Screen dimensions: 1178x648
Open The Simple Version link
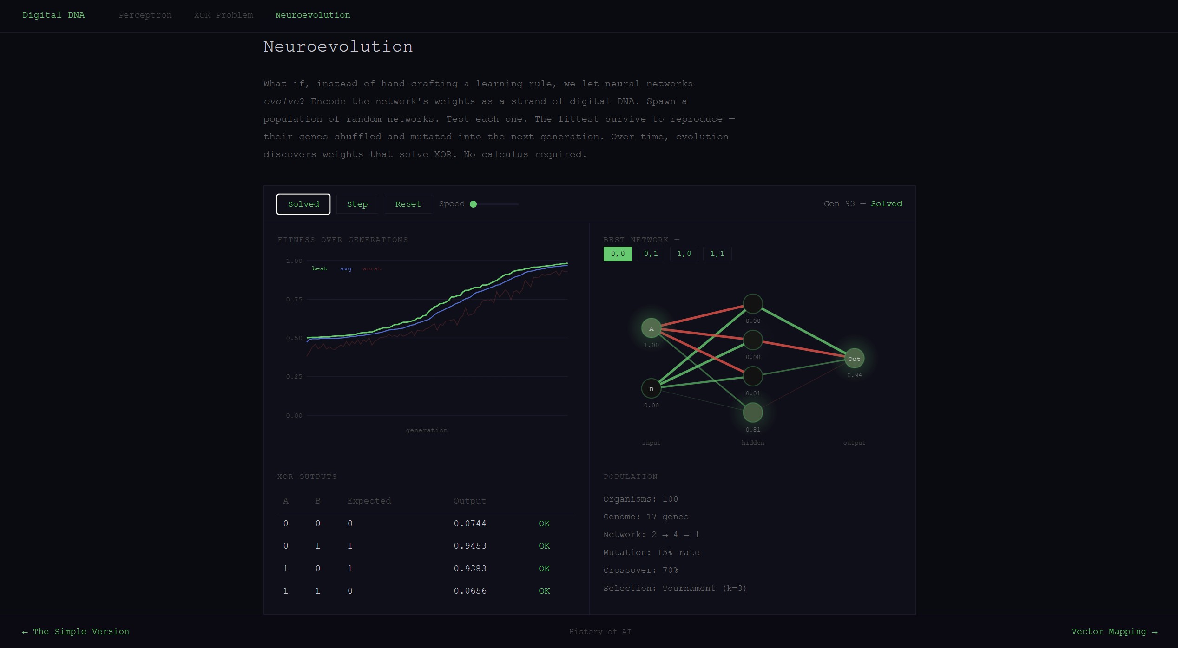tap(75, 631)
